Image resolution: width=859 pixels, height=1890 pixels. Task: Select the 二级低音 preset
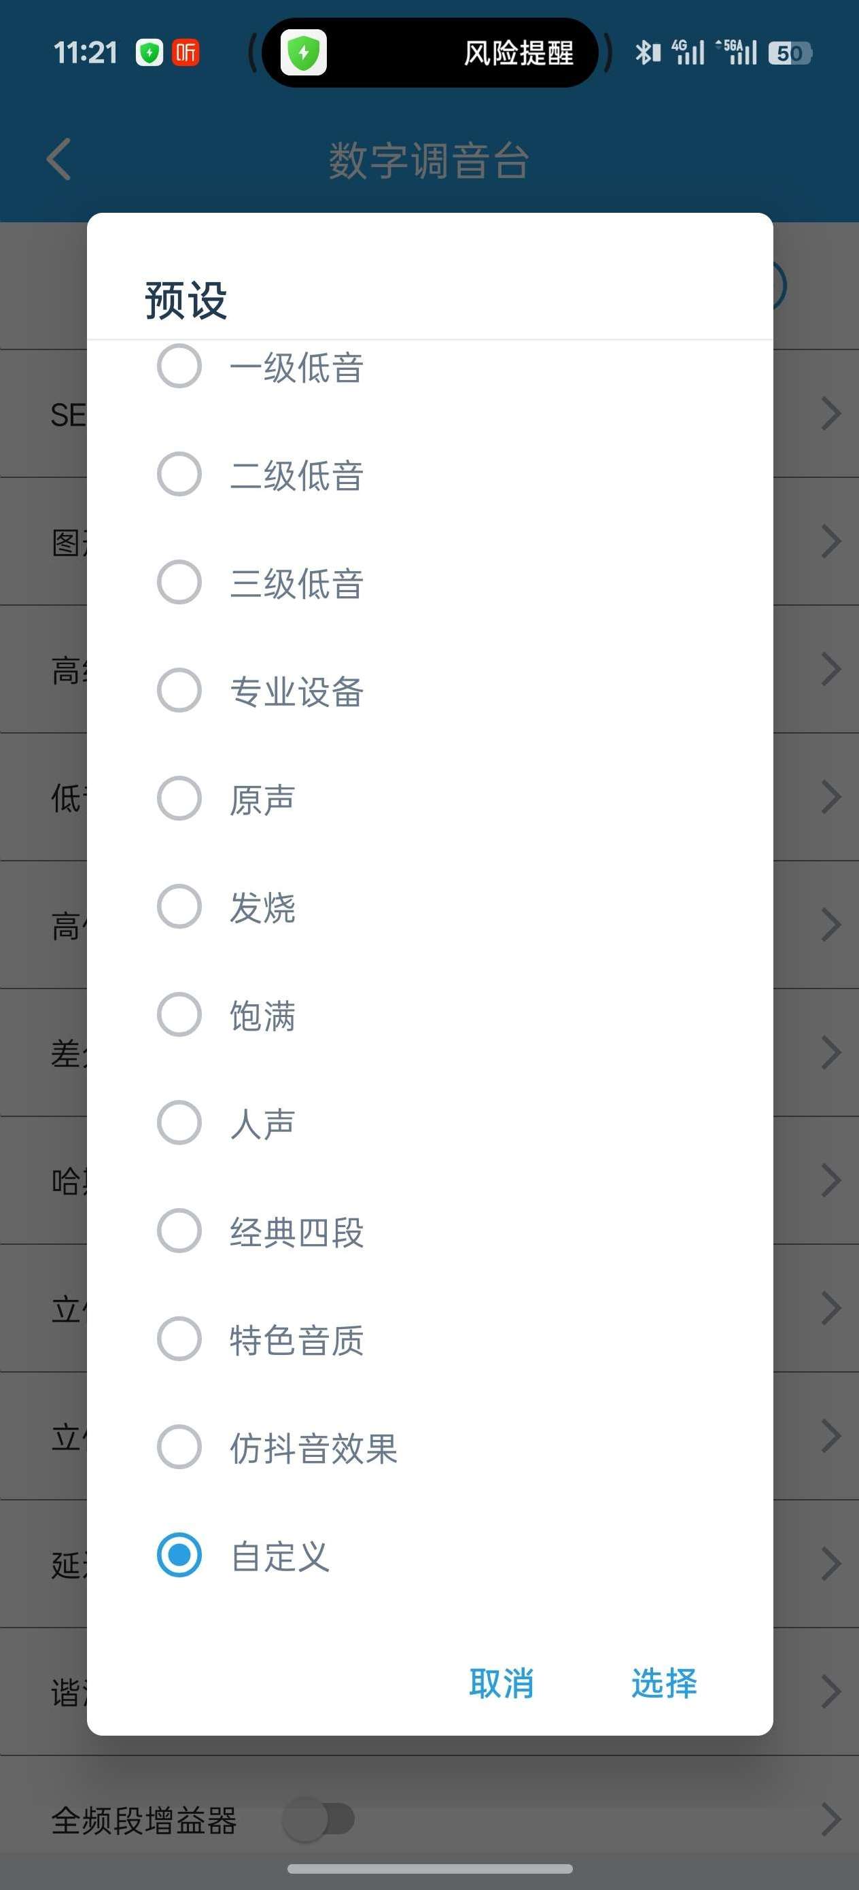coord(179,474)
